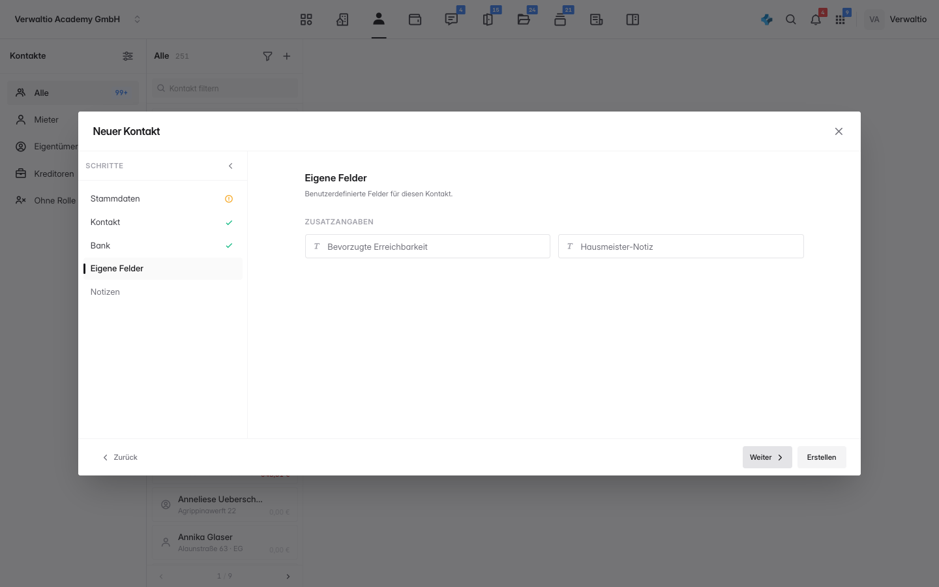Viewport: 939px width, 587px height.
Task: Click the Weiter button
Action: pyautogui.click(x=767, y=457)
